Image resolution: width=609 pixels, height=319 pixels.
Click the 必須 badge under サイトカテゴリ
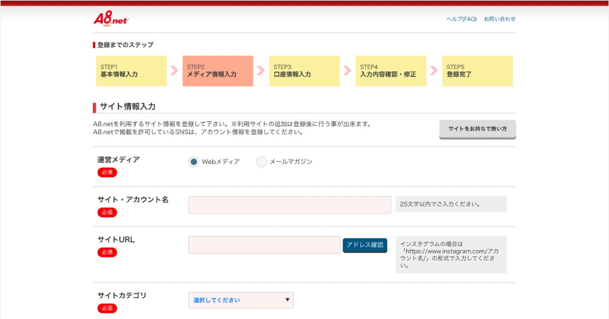pyautogui.click(x=107, y=308)
